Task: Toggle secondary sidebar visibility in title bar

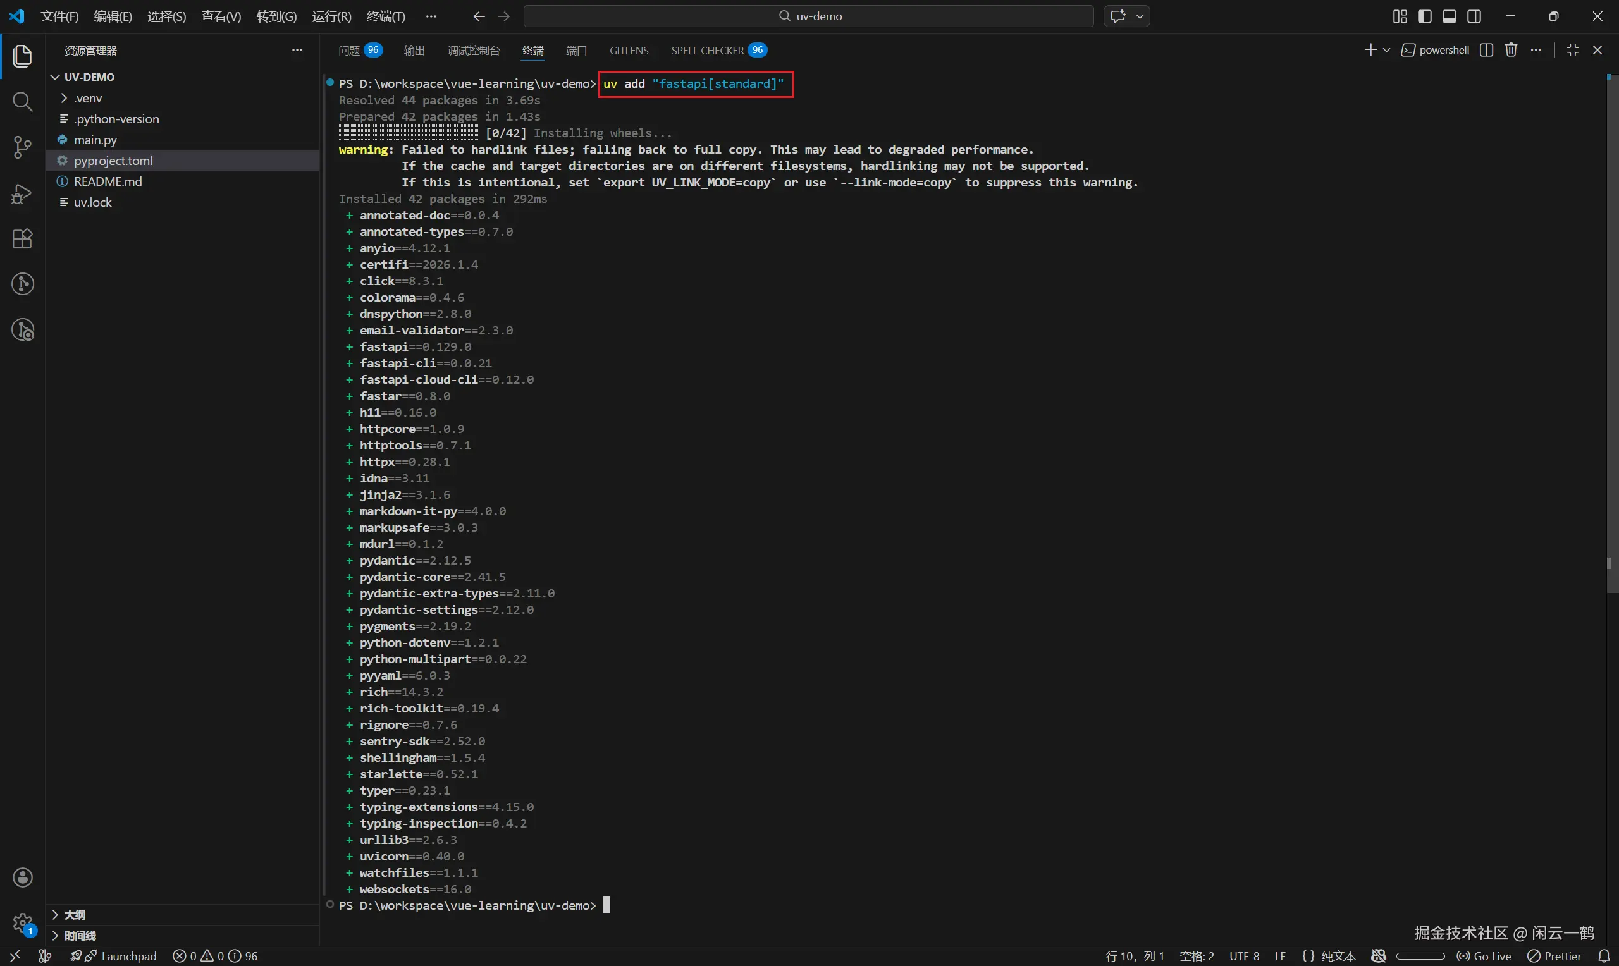Action: [x=1474, y=16]
